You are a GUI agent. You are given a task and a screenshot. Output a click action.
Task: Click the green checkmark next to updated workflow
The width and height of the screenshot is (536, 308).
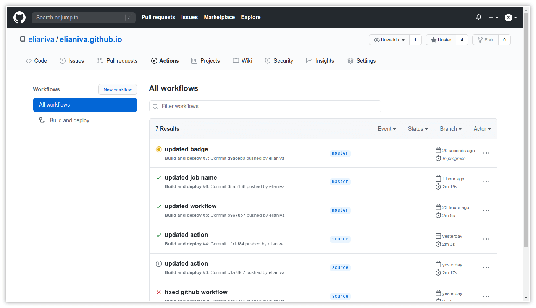click(159, 206)
